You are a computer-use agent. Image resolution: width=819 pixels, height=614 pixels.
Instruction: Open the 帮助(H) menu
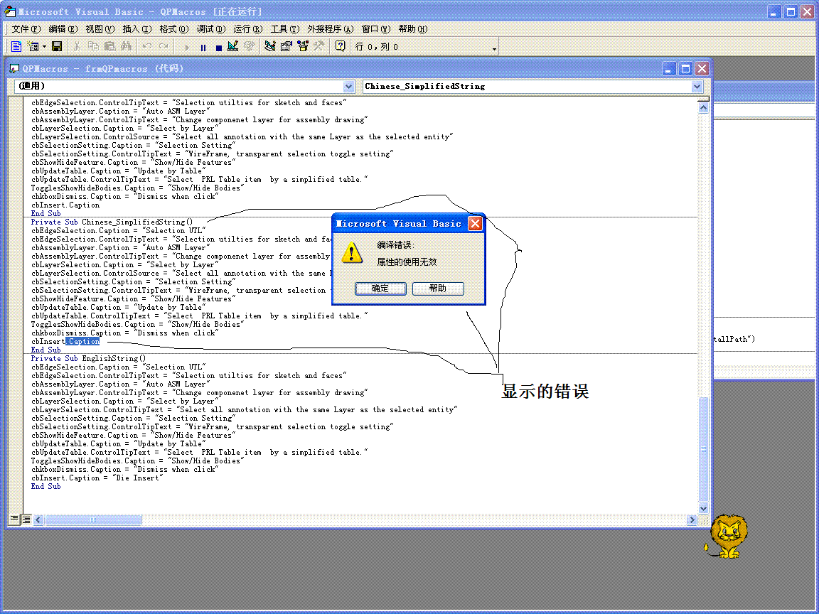pyautogui.click(x=413, y=29)
